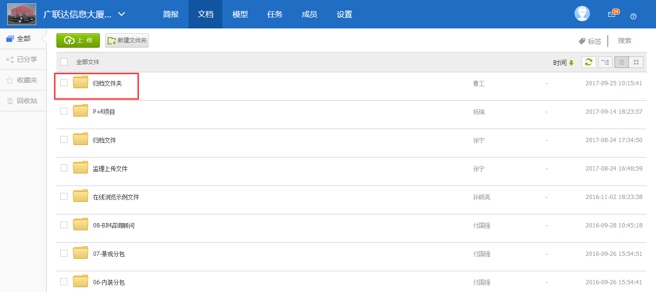Open the 任务 menu item

tap(274, 14)
